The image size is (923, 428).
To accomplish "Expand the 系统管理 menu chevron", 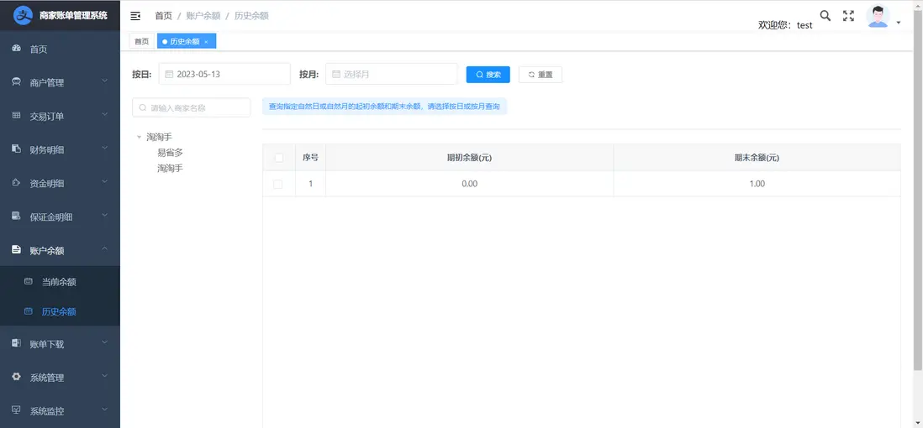I will (105, 376).
